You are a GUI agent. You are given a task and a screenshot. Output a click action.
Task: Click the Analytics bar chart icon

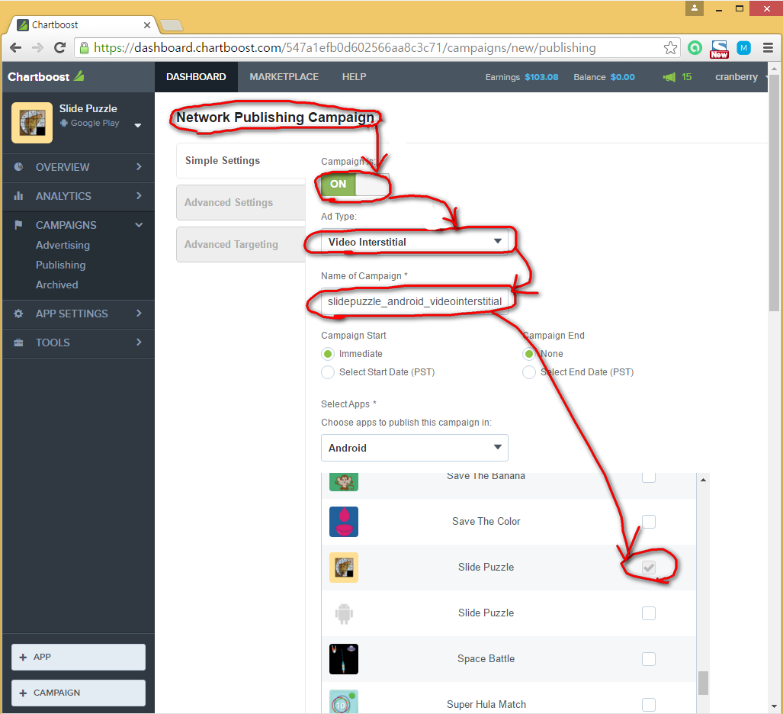[x=18, y=196]
